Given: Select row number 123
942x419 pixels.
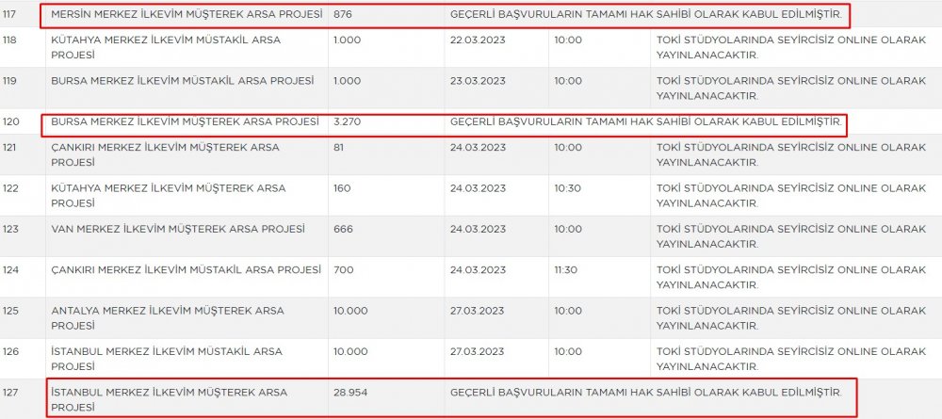Looking at the screenshot, I should click(x=10, y=229).
